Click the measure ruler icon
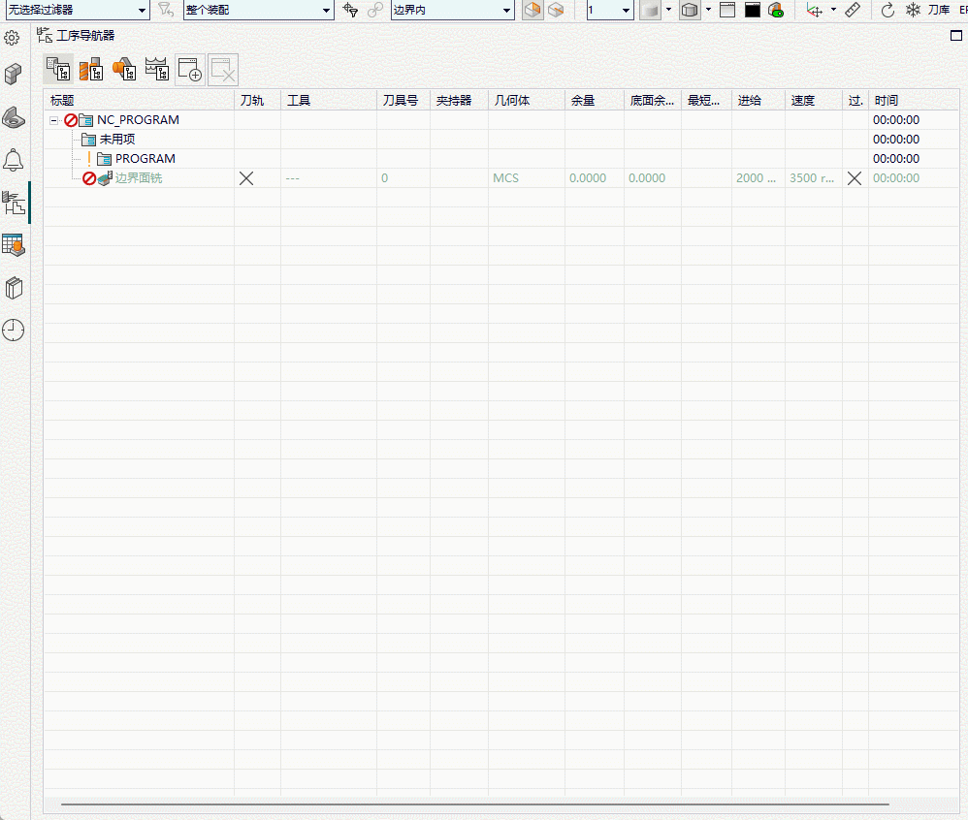 pyautogui.click(x=853, y=10)
